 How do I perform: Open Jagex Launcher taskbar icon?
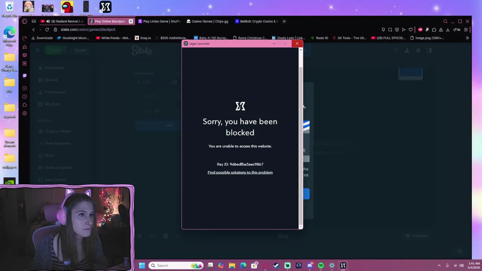[343, 266]
